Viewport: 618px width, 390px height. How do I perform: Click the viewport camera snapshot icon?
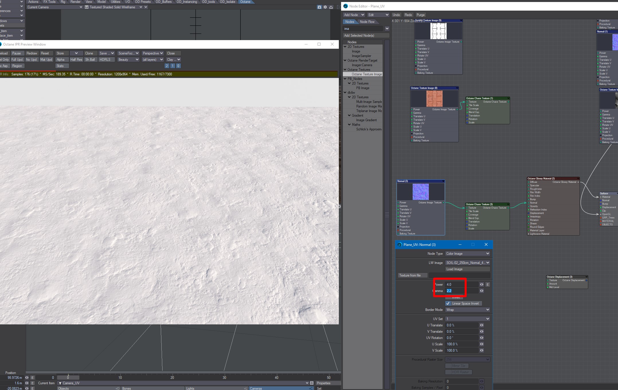(319, 7)
